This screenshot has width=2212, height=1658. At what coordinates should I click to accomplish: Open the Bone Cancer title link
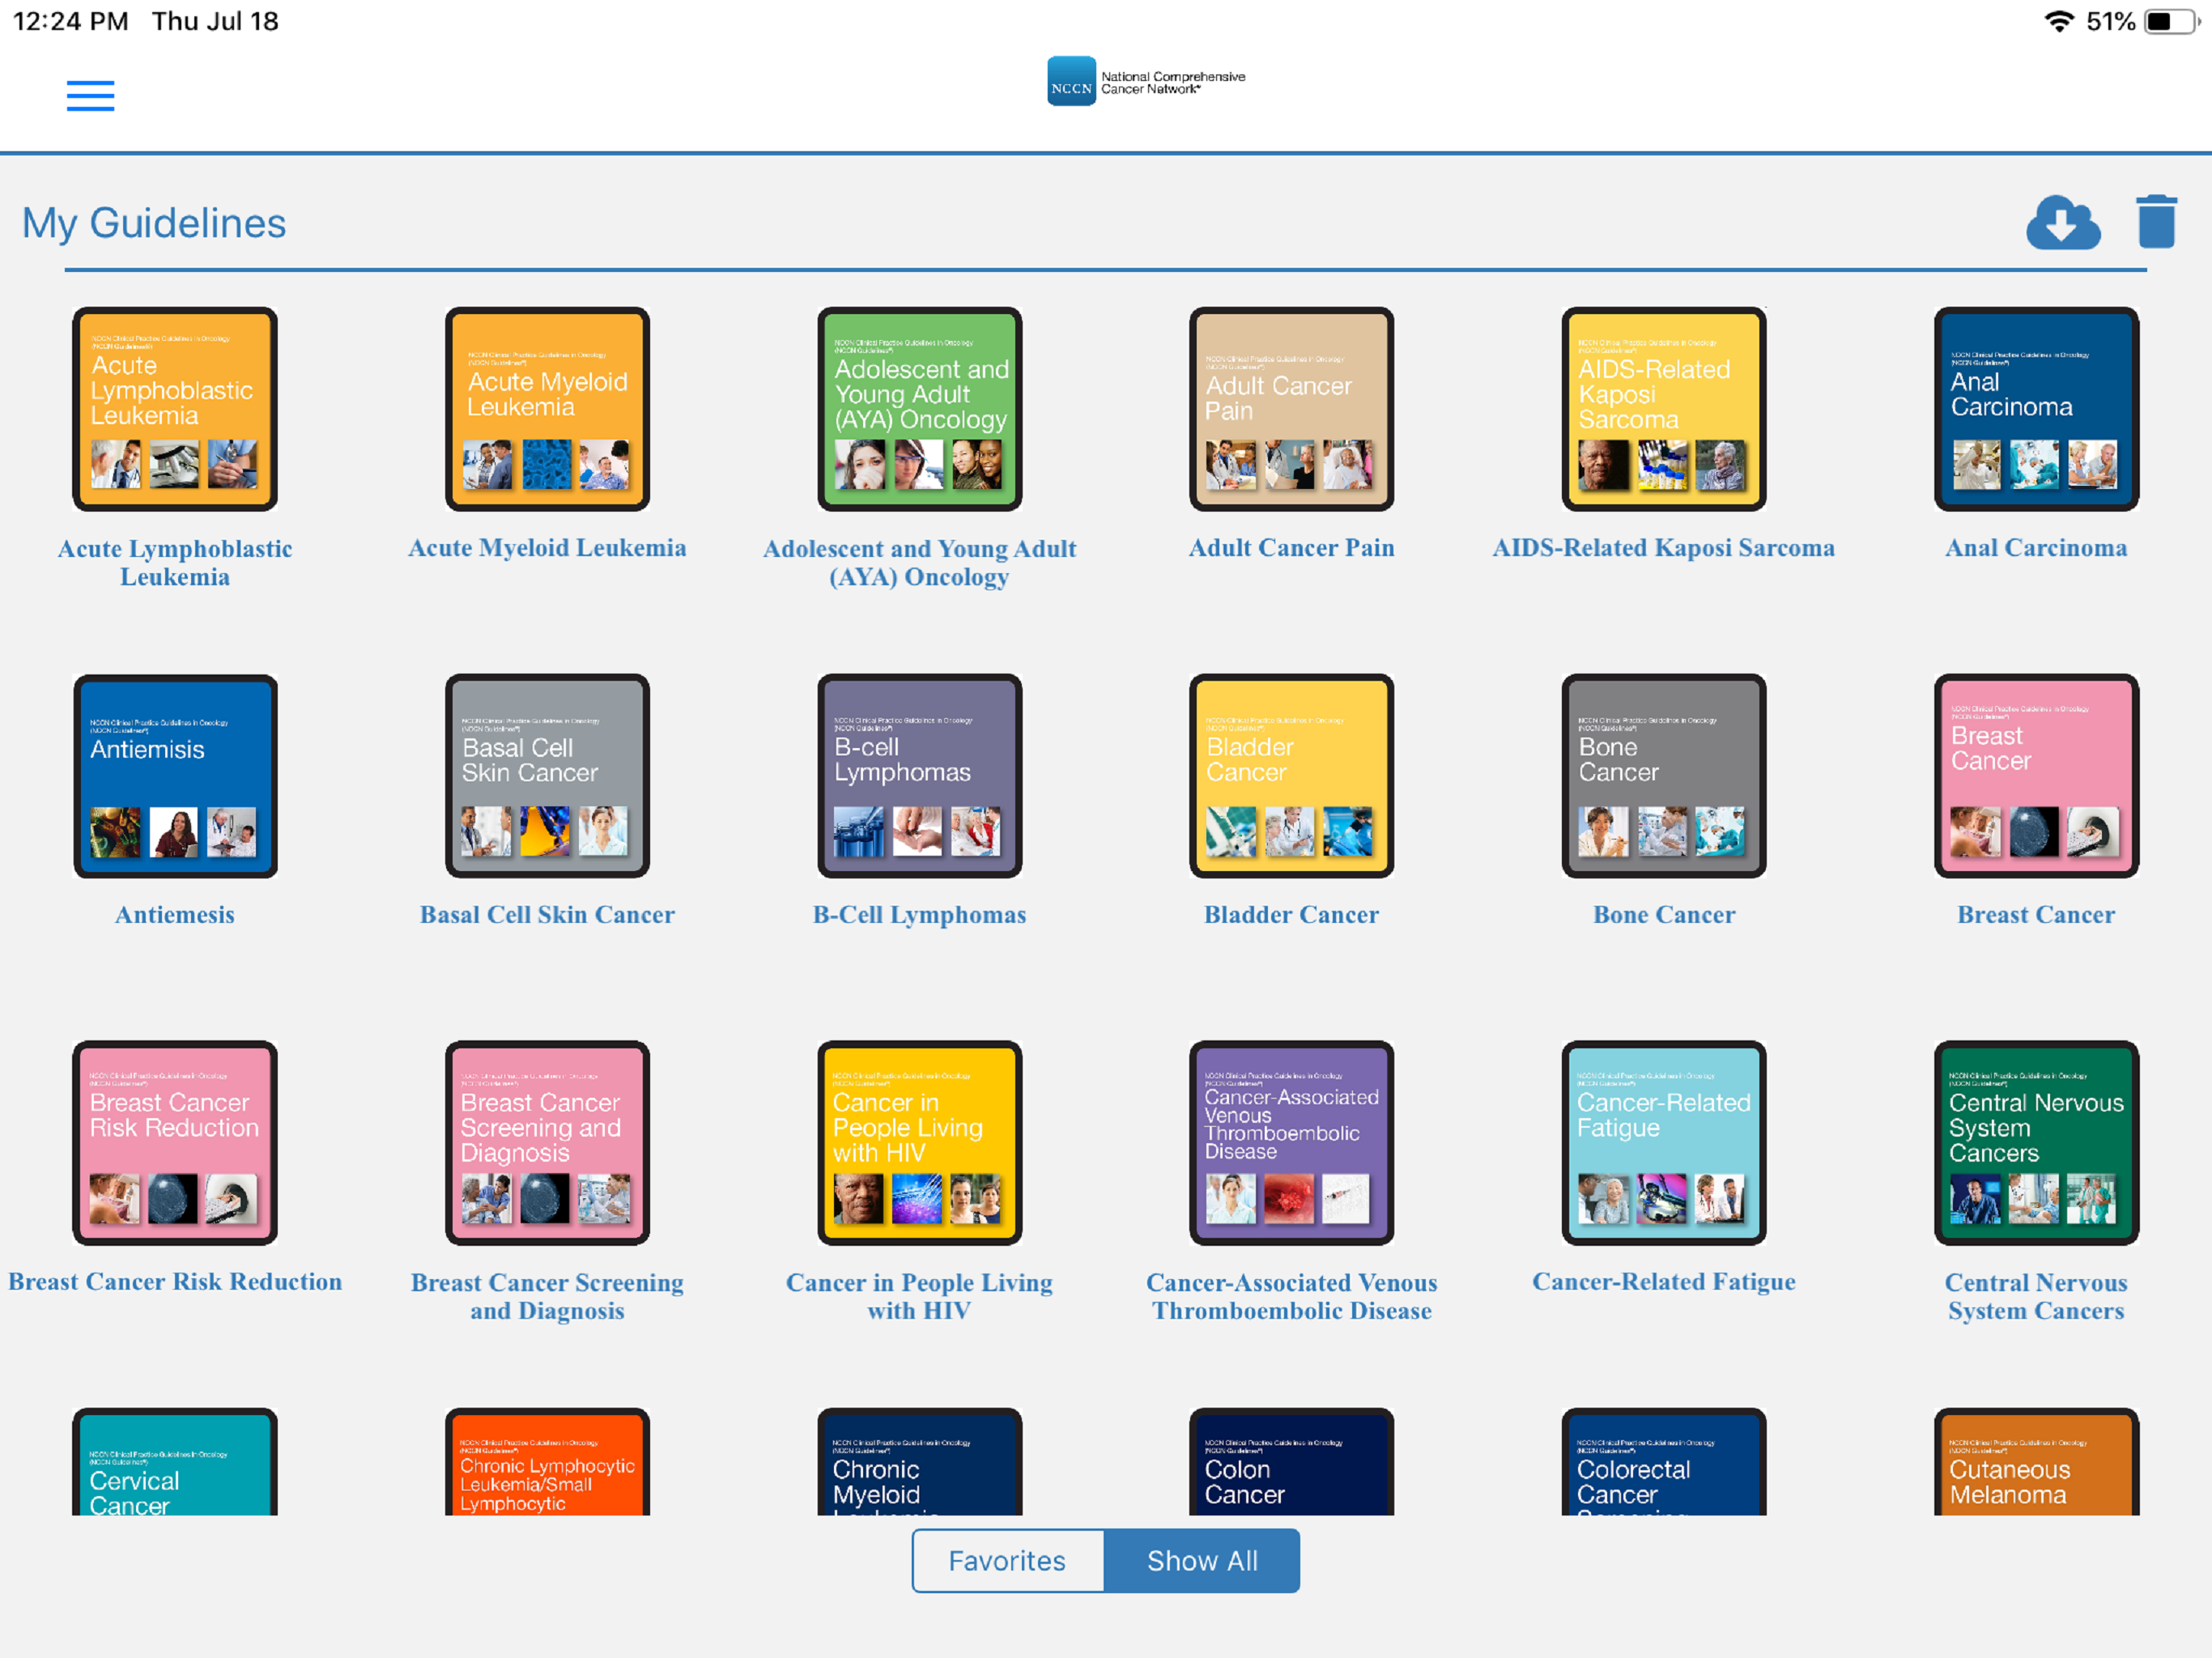[1663, 914]
